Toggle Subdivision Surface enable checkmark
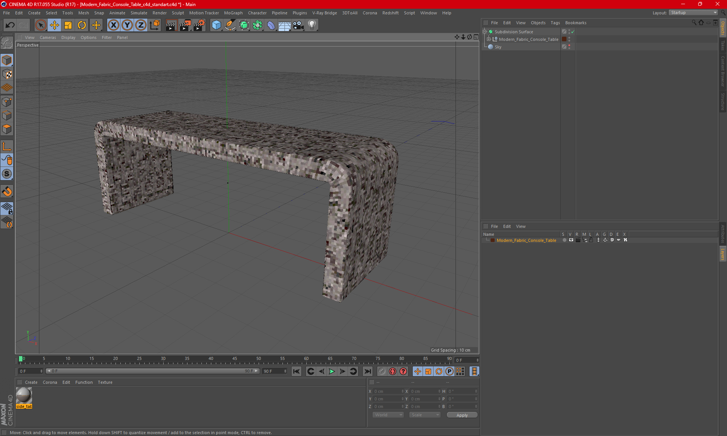727x436 pixels. [573, 32]
